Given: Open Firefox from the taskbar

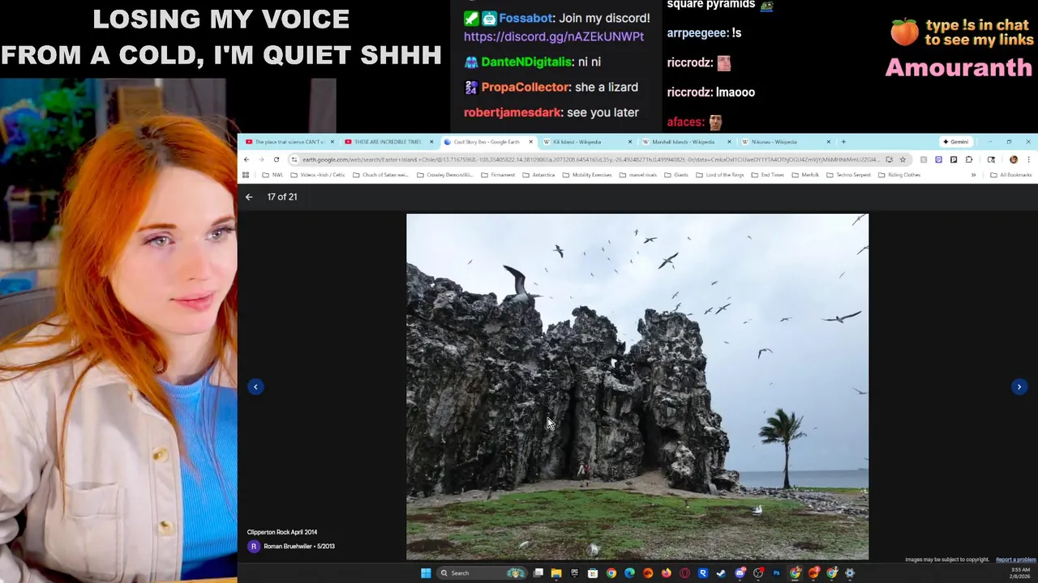Looking at the screenshot, I should (664, 573).
